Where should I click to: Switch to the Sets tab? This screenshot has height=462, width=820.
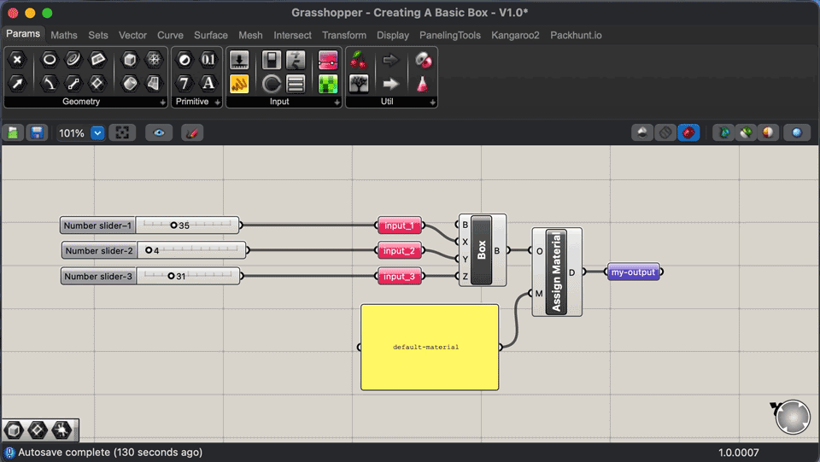coord(97,35)
